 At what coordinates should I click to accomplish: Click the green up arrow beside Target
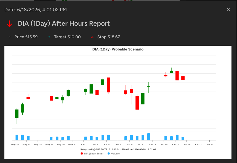tap(49, 37)
